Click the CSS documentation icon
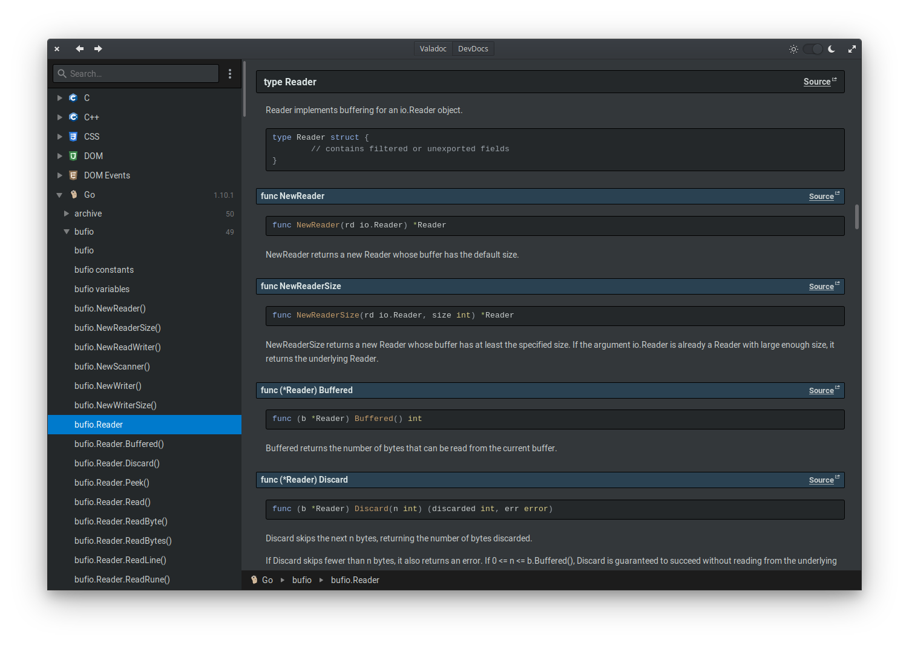 (x=73, y=137)
